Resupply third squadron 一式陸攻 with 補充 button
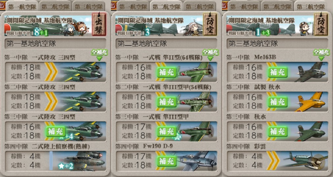This screenshot has height=177, width=333. (x=56, y=132)
